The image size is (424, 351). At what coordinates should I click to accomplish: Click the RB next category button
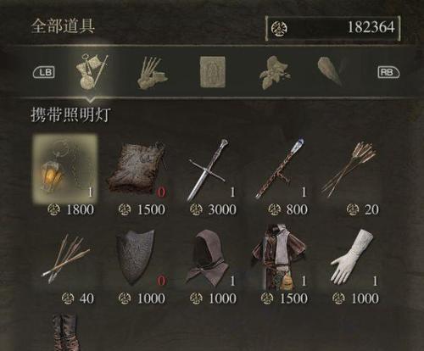[x=388, y=72]
